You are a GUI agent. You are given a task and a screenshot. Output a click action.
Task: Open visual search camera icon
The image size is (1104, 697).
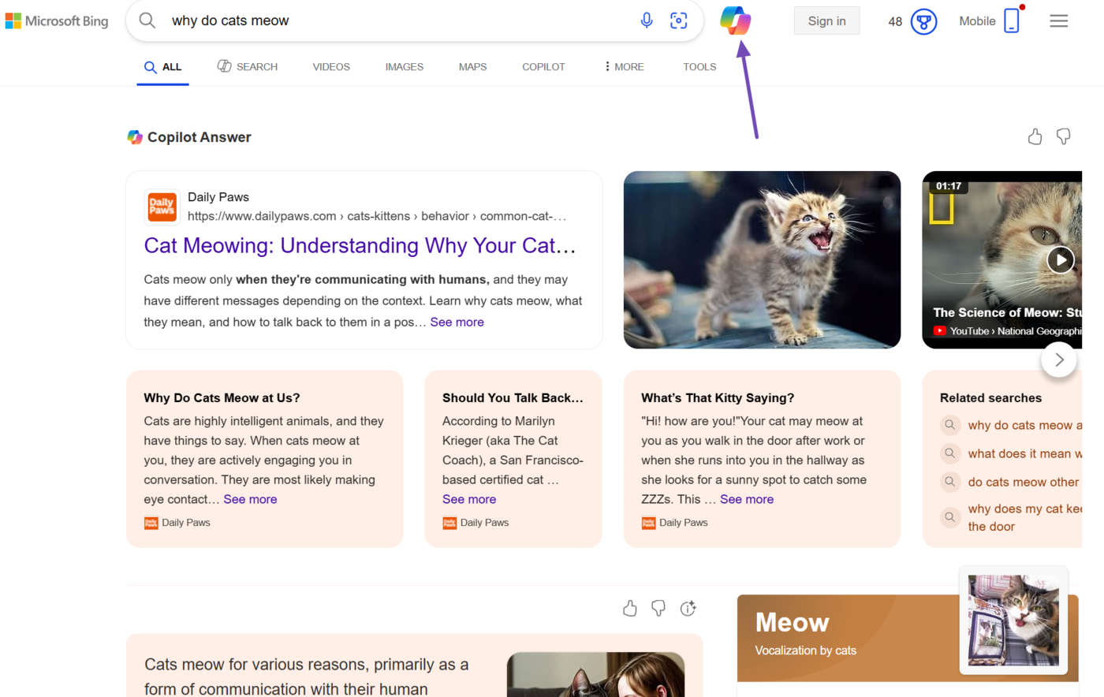[x=678, y=20]
